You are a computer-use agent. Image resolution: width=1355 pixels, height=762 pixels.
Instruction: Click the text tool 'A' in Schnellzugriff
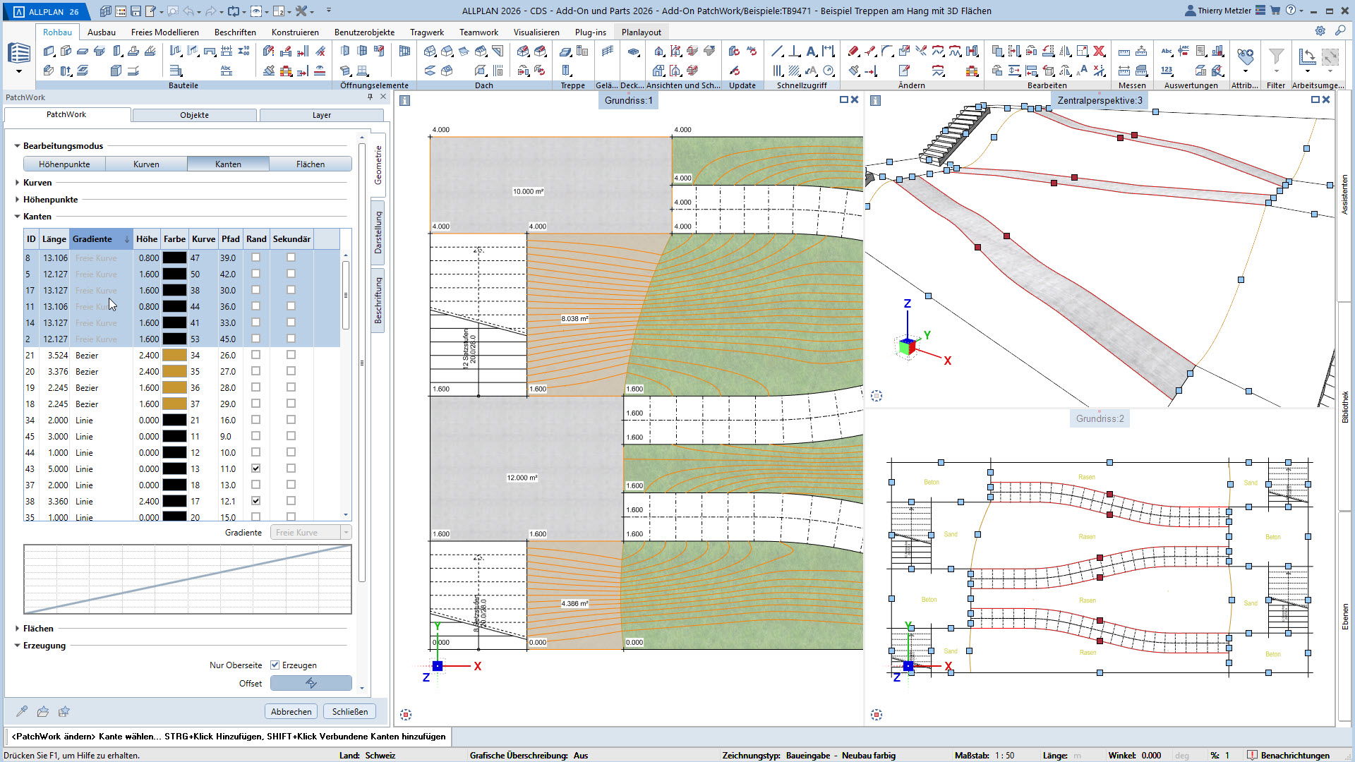tap(811, 51)
